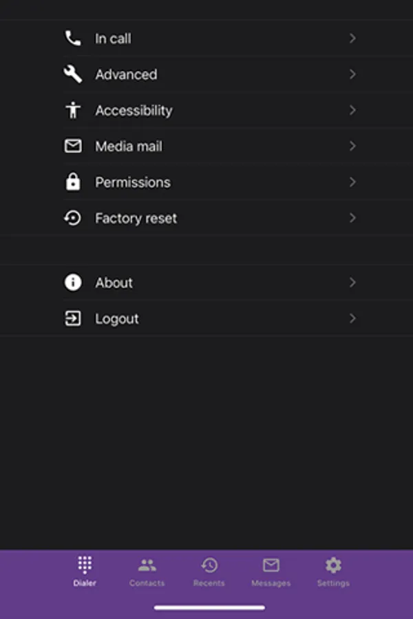
Task: Tap the Permissions padlock icon
Action: click(73, 182)
